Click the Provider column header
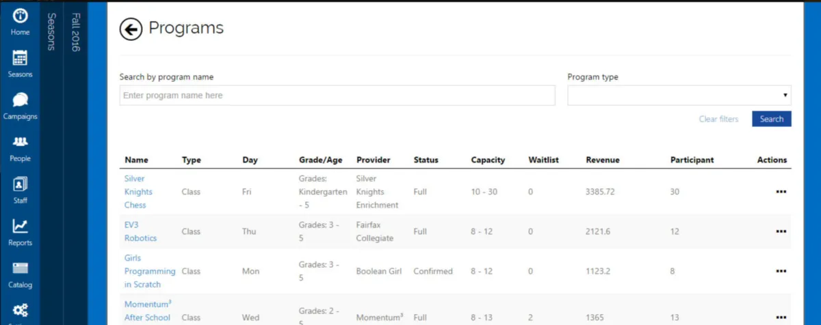821x325 pixels. 374,160
